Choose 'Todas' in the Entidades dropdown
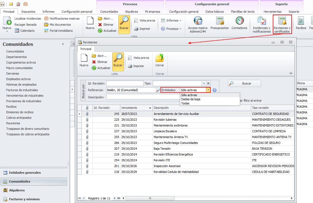This screenshot has width=313, height=203. (x=185, y=103)
